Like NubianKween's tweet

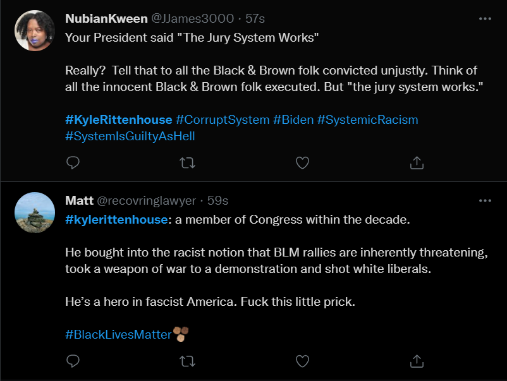point(303,163)
